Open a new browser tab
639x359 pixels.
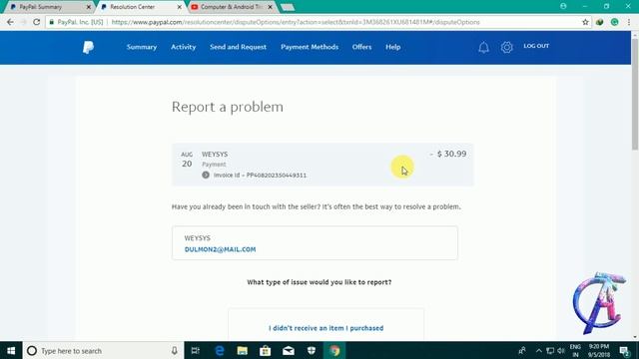(x=288, y=7)
